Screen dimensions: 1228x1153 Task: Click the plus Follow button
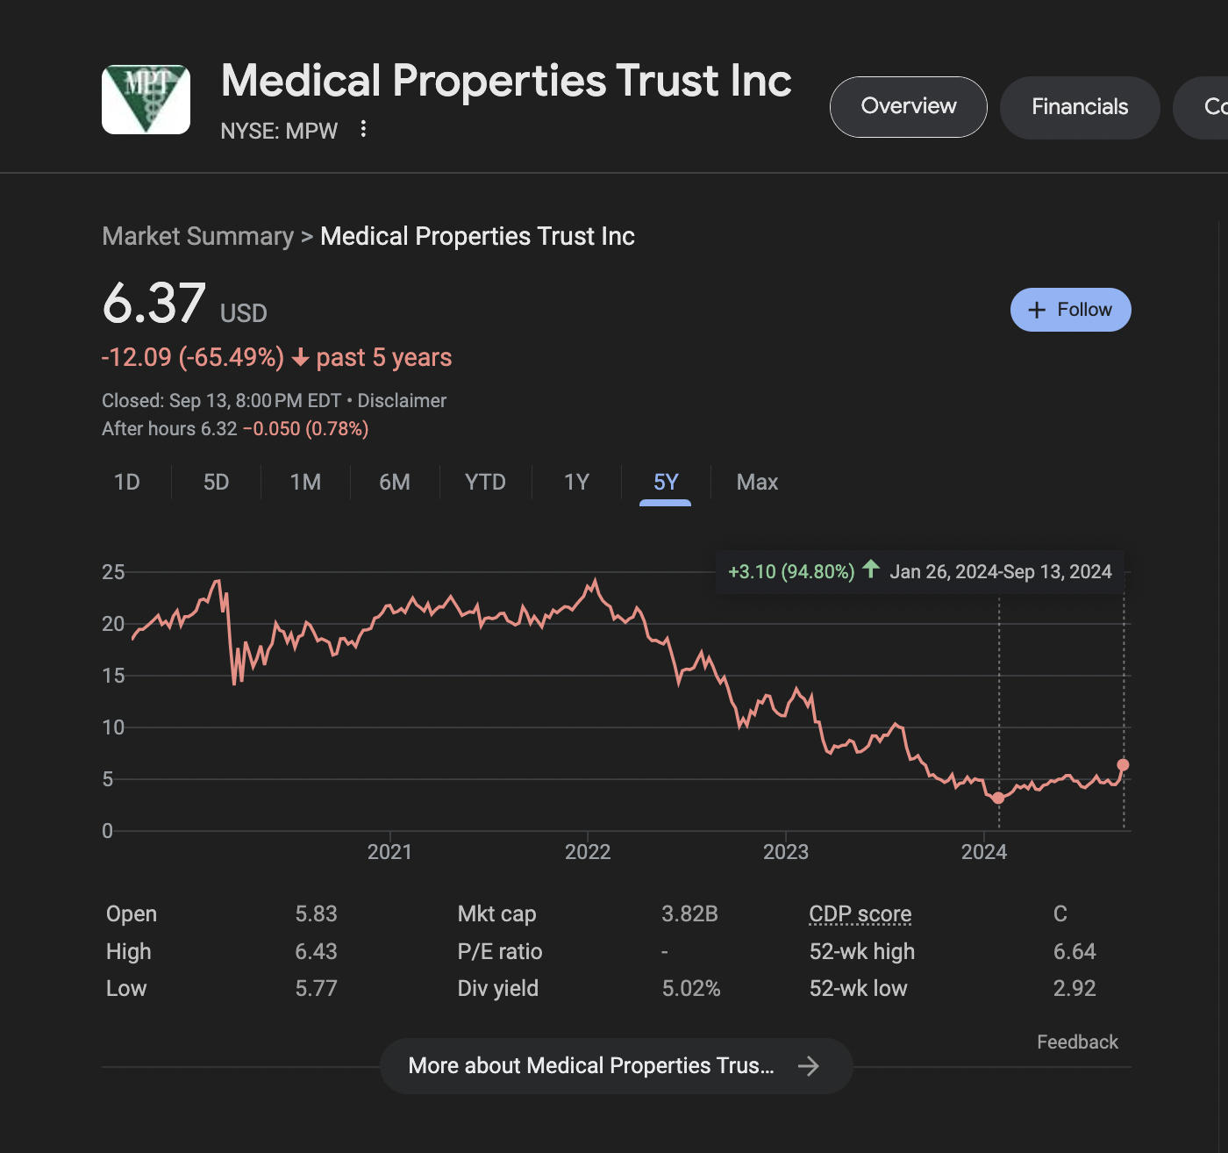tap(1070, 310)
